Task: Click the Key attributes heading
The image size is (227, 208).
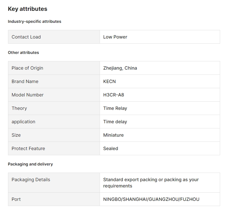Action: click(27, 9)
